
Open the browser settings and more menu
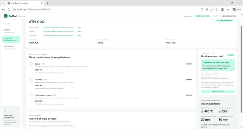[x=228, y=9]
